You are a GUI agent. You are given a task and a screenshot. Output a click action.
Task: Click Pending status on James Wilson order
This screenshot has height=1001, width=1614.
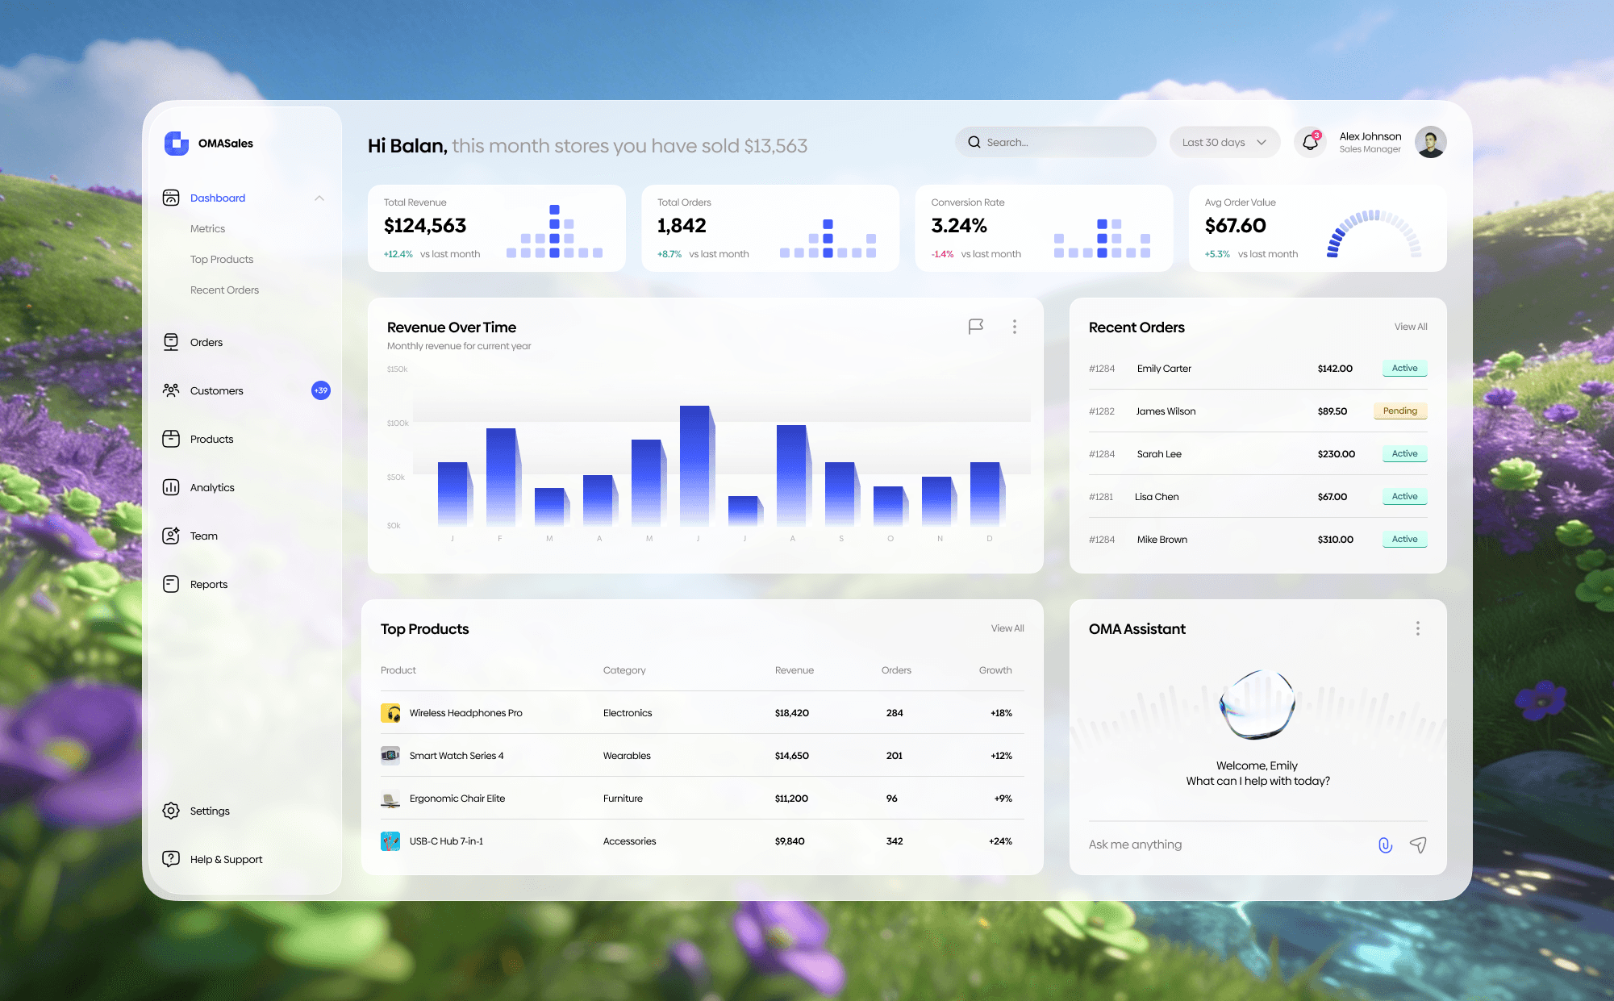coord(1399,411)
